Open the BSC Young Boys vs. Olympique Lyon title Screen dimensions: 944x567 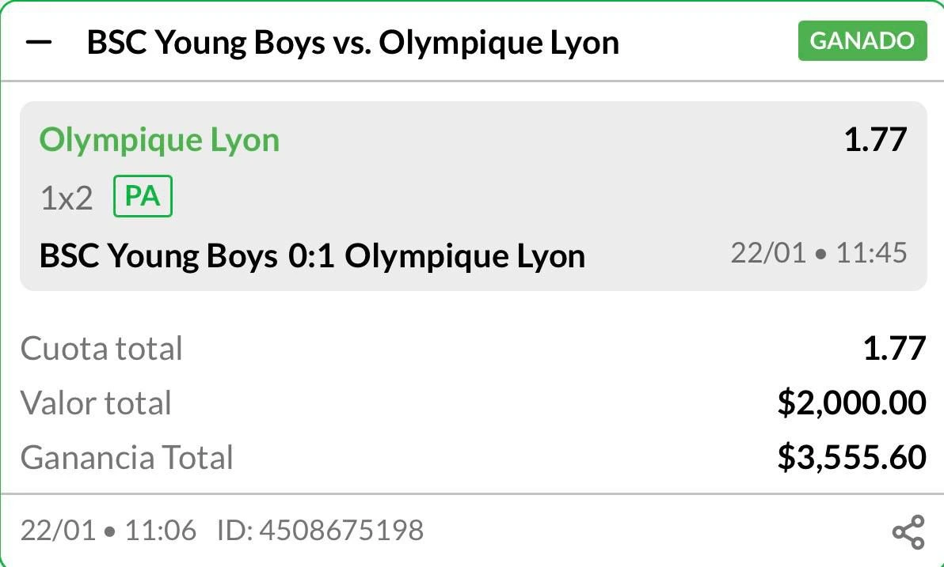352,43
